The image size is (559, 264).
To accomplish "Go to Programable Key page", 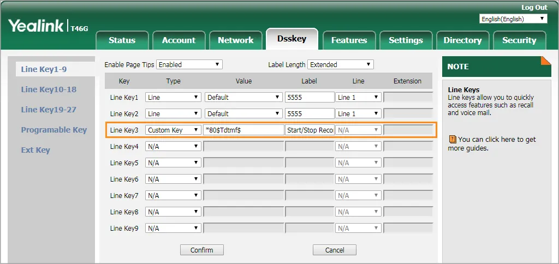I will point(54,130).
